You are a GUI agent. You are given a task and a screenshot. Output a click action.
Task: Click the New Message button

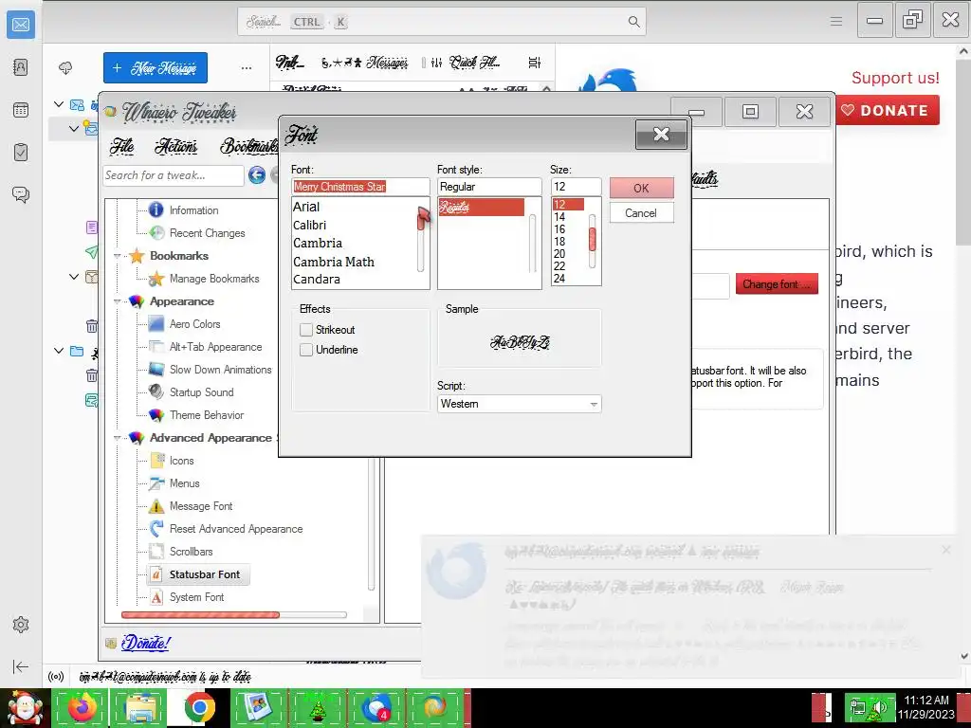pos(156,67)
